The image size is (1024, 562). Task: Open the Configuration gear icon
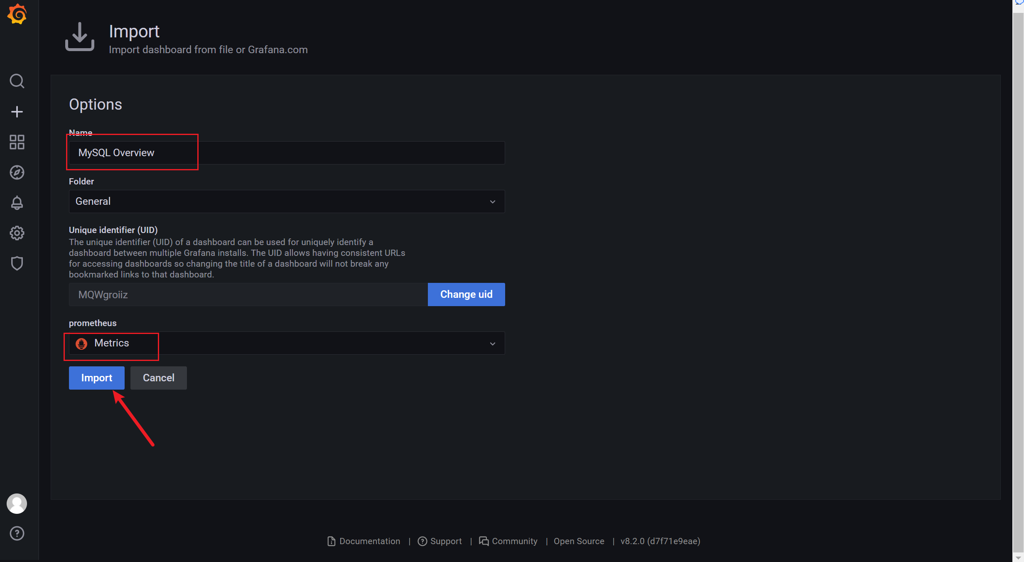[17, 233]
